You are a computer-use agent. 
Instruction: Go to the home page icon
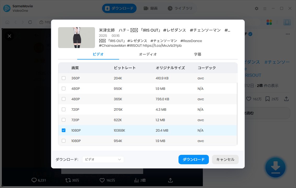[7, 22]
